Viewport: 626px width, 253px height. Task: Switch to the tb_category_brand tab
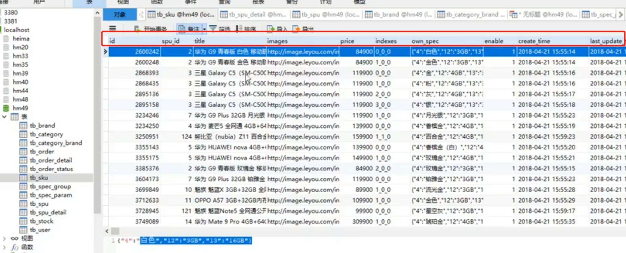[471, 14]
